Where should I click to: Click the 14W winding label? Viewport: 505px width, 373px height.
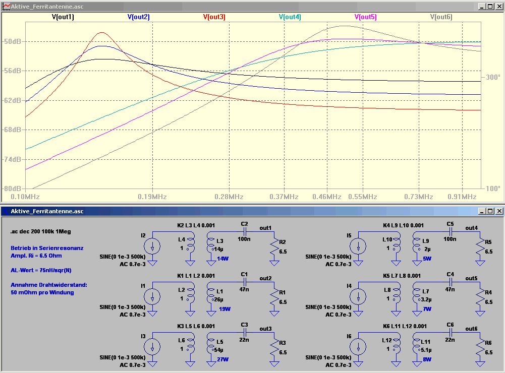(x=222, y=259)
